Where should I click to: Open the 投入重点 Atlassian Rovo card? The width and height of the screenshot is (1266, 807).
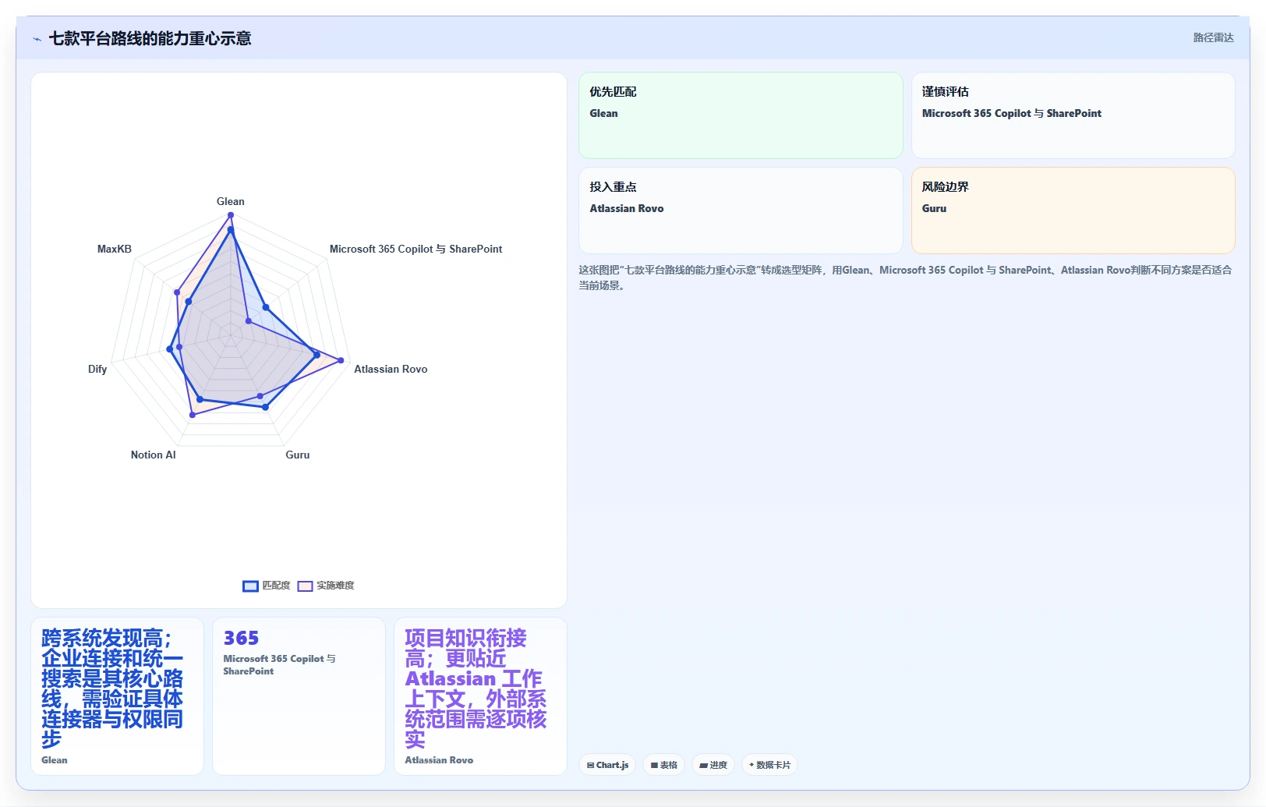click(x=741, y=211)
